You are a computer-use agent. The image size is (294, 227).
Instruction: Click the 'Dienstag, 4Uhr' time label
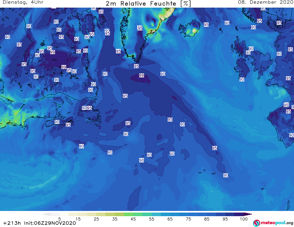pos(23,2)
